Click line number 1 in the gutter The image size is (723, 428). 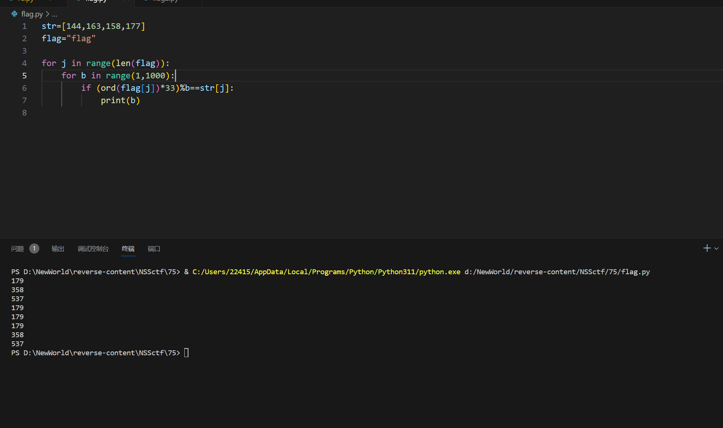pyautogui.click(x=24, y=26)
